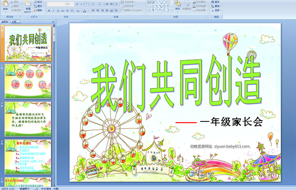
Task: Insert a new slide with 新建幻灯片
Action: (28, 8)
